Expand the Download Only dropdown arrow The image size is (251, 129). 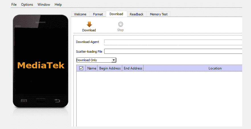click(x=114, y=60)
